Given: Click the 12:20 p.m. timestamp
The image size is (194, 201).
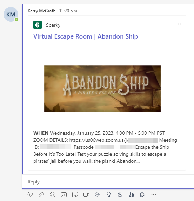Looking at the screenshot, I should 69,11.
